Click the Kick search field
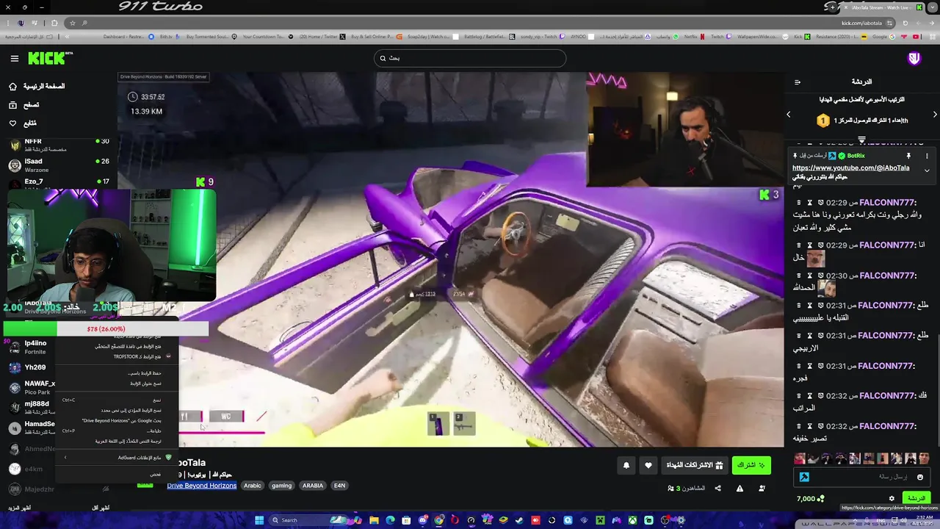 (x=469, y=58)
